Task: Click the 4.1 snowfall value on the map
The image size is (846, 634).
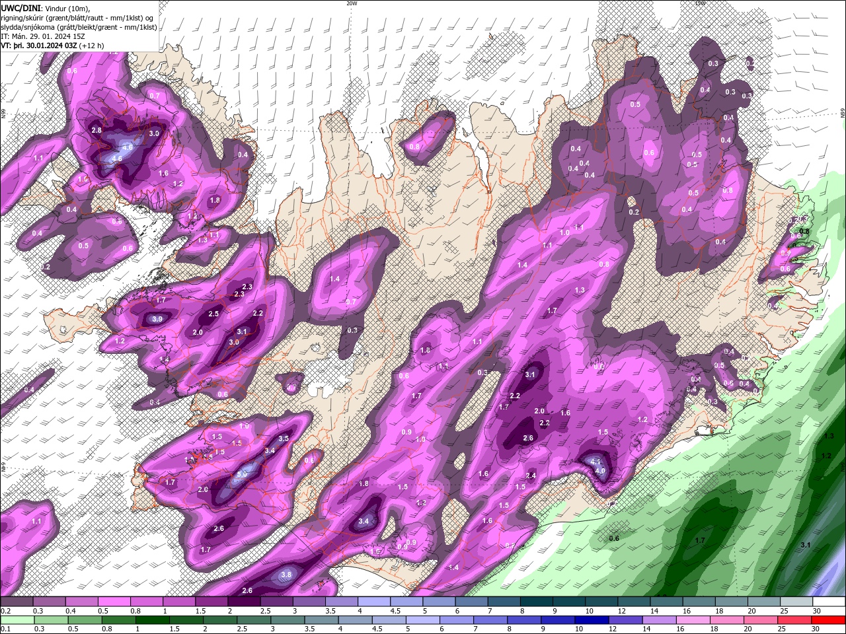Action: coord(596,462)
